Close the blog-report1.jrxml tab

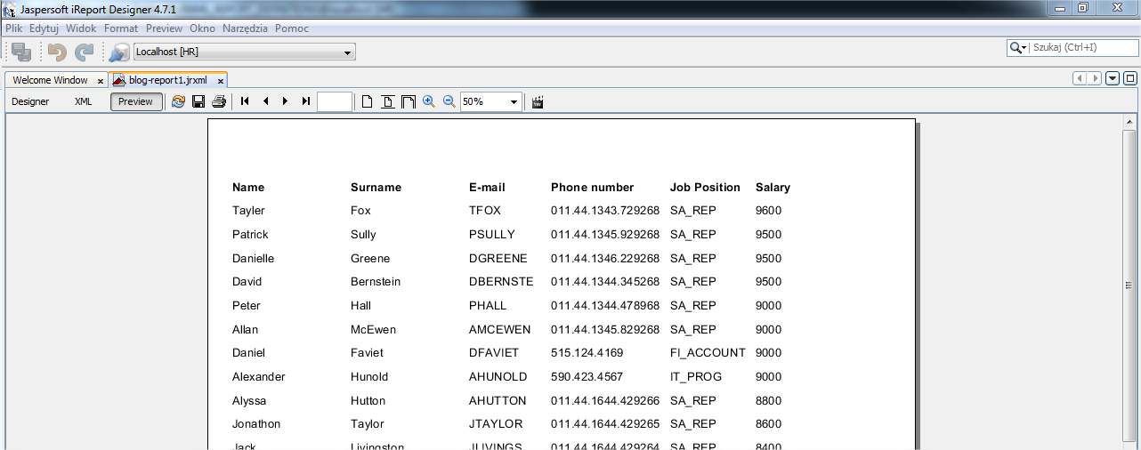[x=221, y=81]
